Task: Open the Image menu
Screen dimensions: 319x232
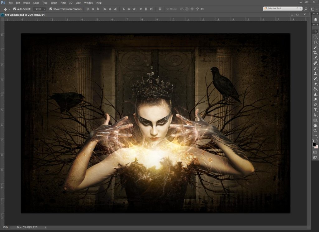Action: pos(26,3)
